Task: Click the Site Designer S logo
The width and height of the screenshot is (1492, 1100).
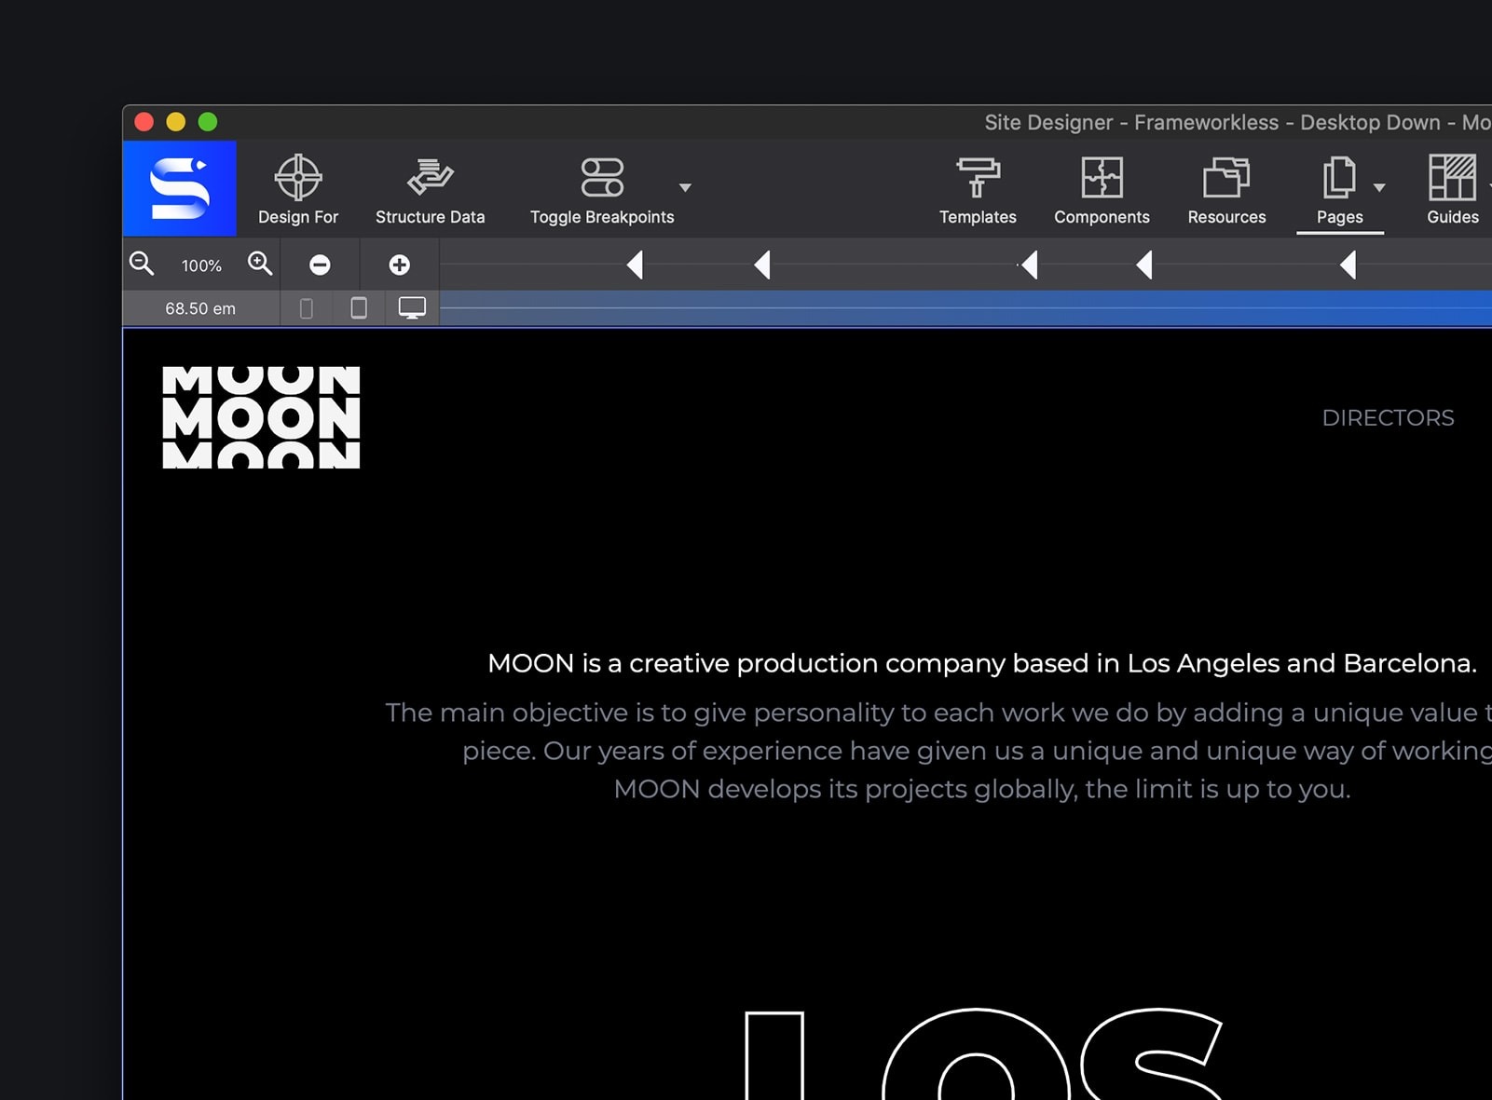Action: pyautogui.click(x=180, y=188)
